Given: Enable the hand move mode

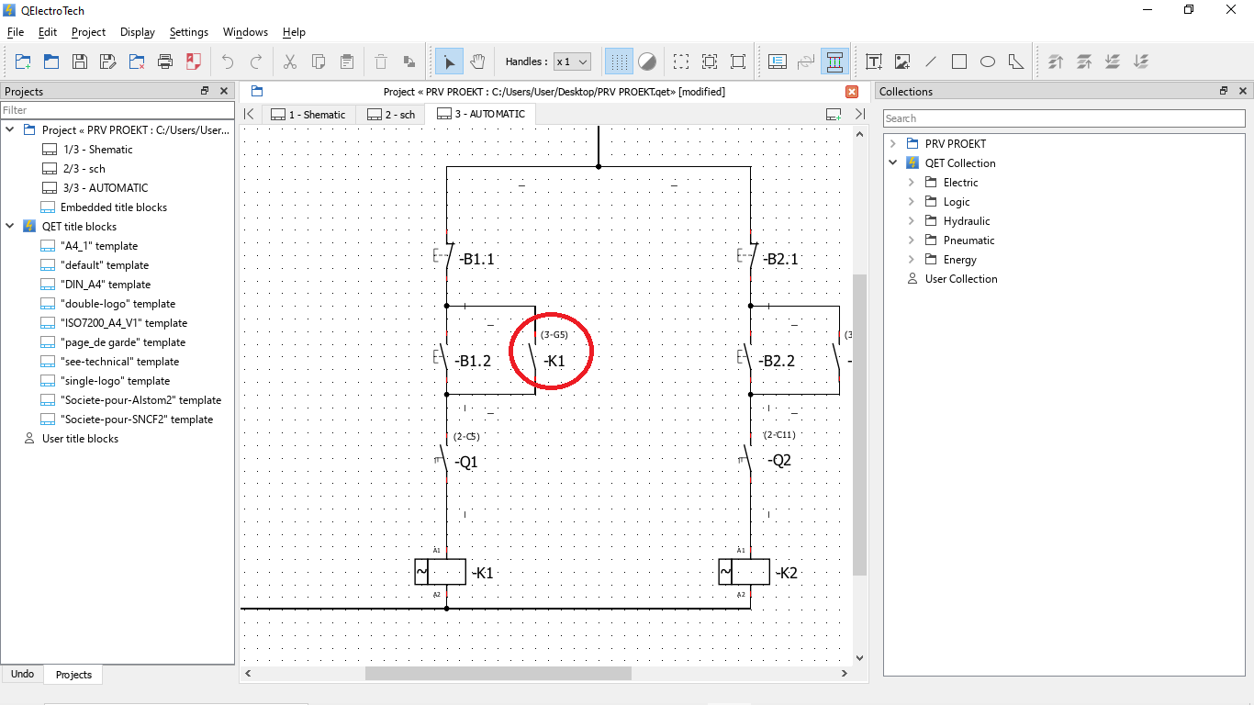Looking at the screenshot, I should 477,62.
